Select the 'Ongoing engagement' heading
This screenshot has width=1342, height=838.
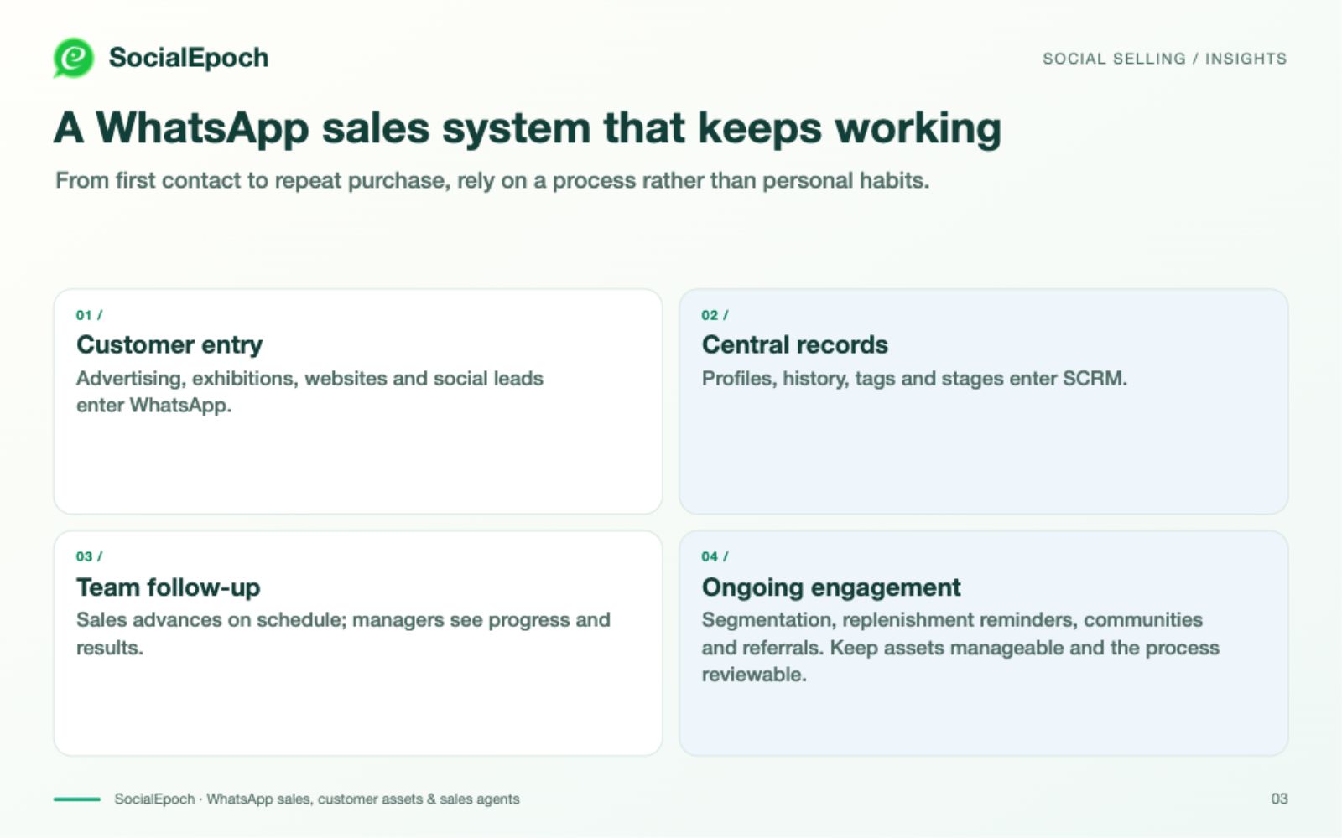point(831,587)
